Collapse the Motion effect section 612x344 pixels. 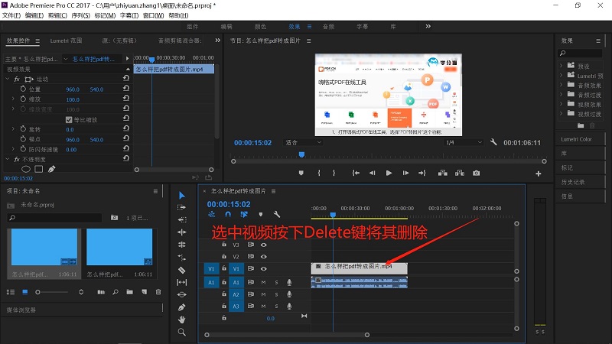coord(7,79)
